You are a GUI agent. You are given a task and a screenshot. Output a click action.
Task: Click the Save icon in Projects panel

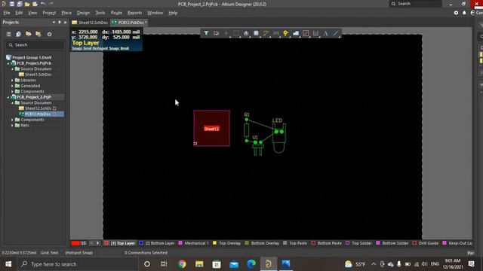point(8,34)
